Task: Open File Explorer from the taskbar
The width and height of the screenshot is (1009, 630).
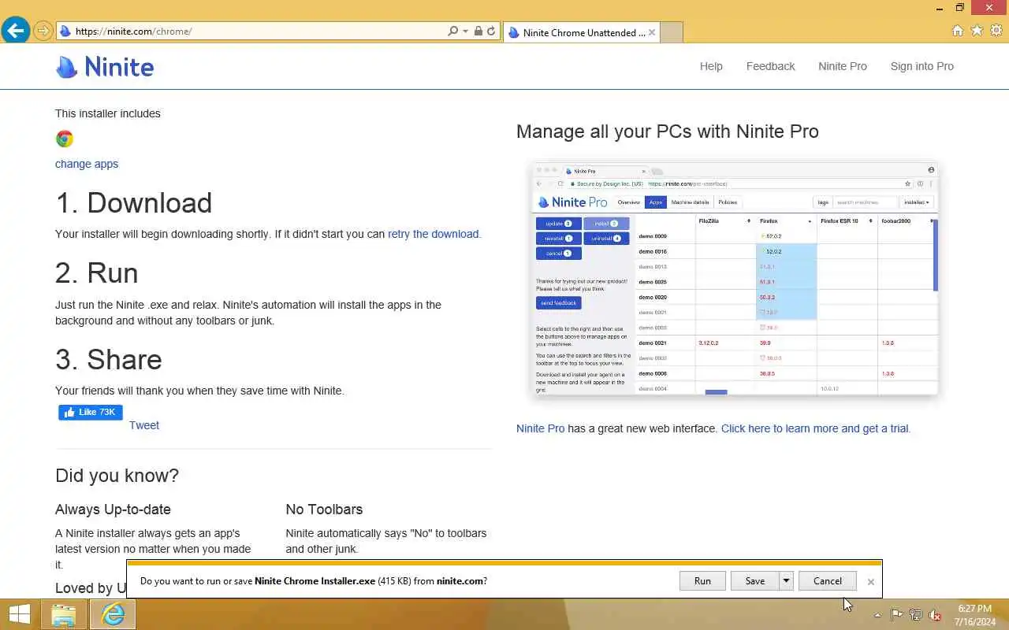Action: pos(64,614)
